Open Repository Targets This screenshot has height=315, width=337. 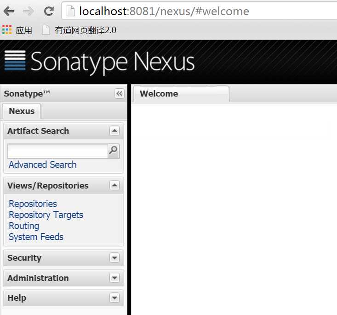(x=46, y=215)
